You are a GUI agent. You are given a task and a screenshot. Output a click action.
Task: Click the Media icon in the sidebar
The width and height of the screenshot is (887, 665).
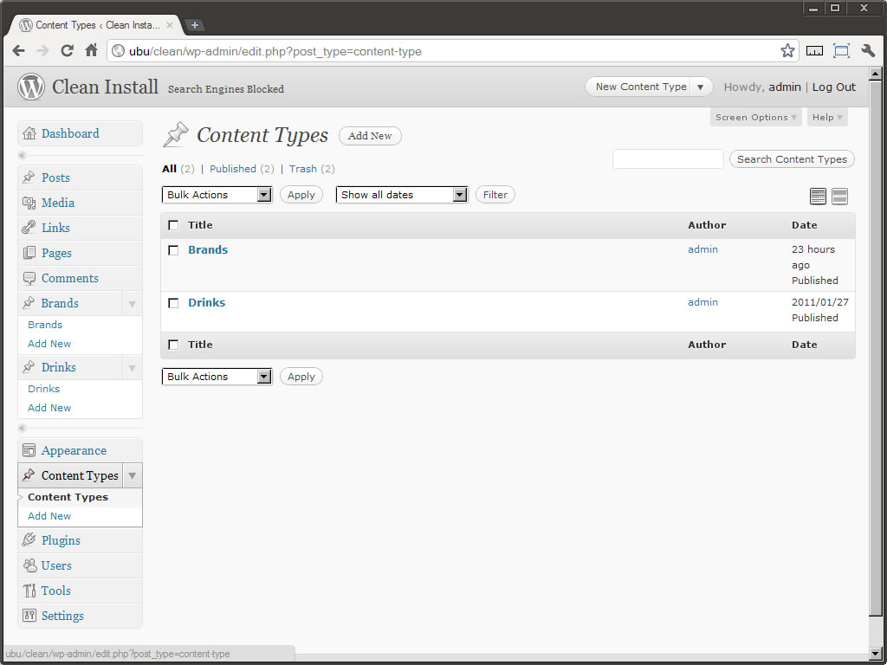coord(29,203)
